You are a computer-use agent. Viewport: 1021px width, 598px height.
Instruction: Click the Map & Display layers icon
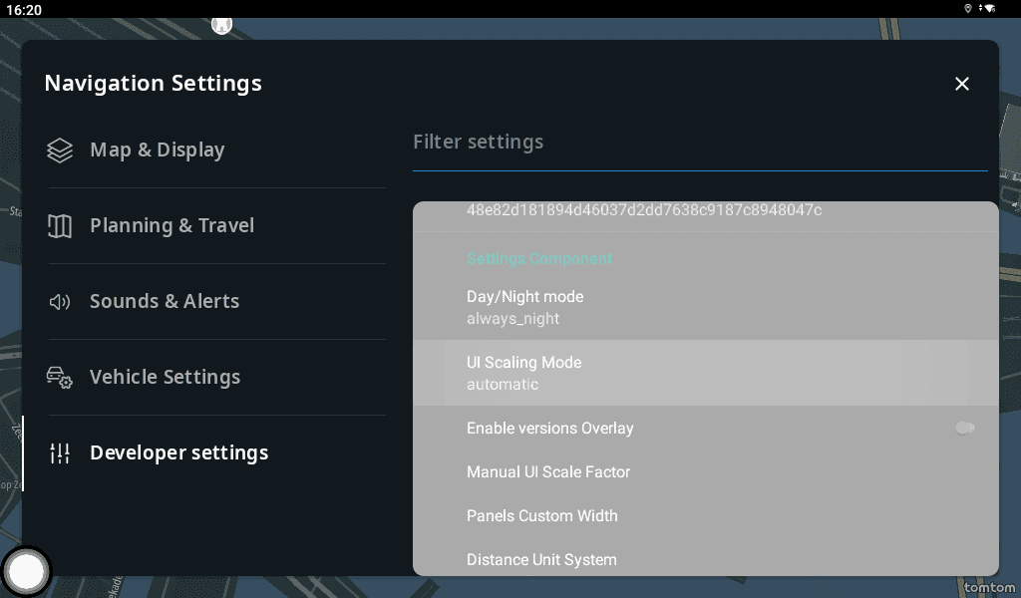click(x=60, y=150)
